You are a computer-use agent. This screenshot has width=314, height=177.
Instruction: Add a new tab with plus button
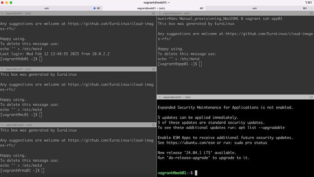coord(312,8)
